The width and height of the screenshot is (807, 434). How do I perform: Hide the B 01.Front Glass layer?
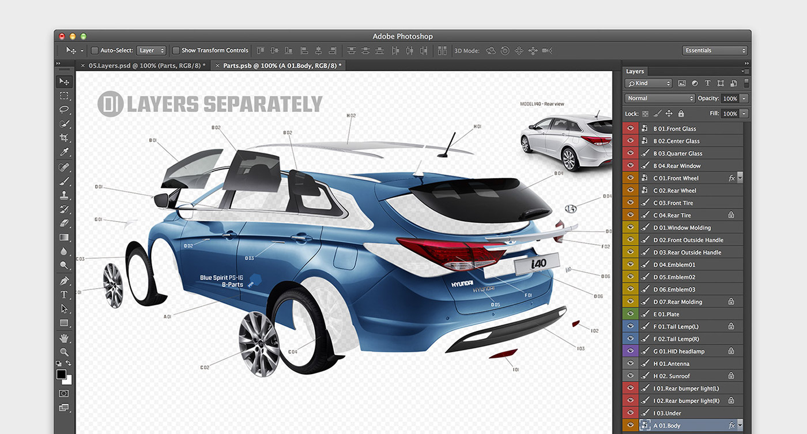pyautogui.click(x=630, y=129)
